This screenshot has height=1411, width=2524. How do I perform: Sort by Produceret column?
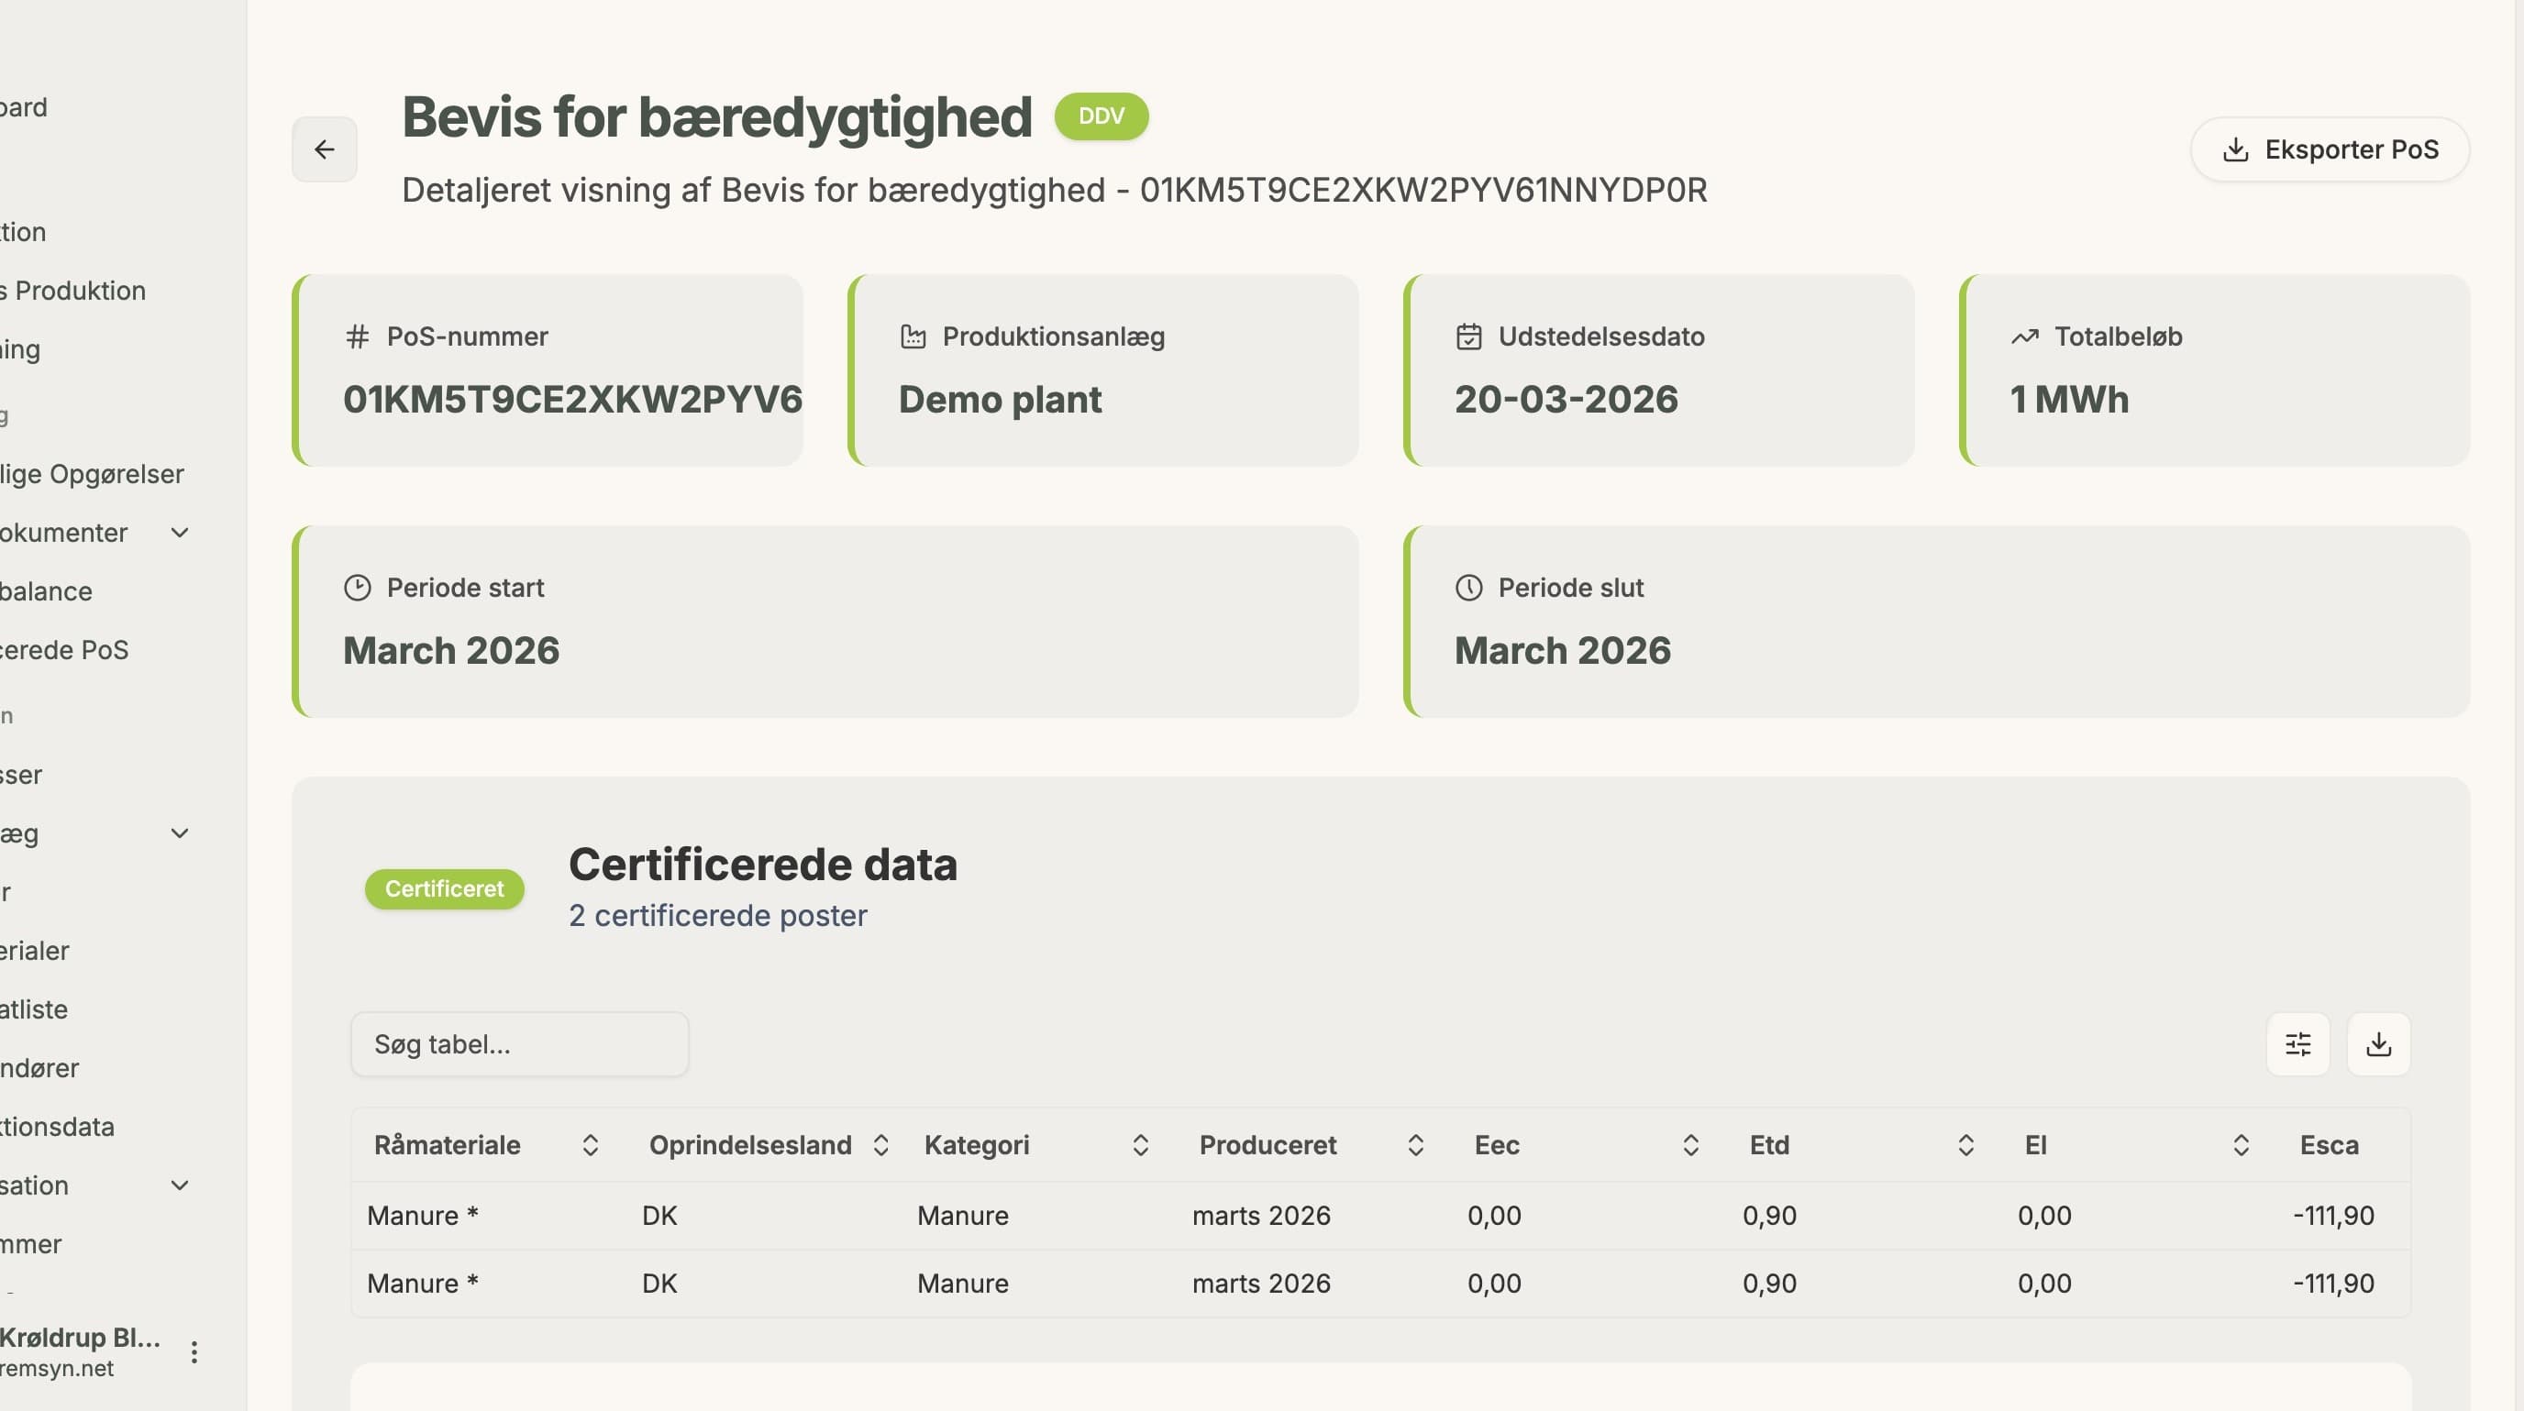coord(1415,1145)
